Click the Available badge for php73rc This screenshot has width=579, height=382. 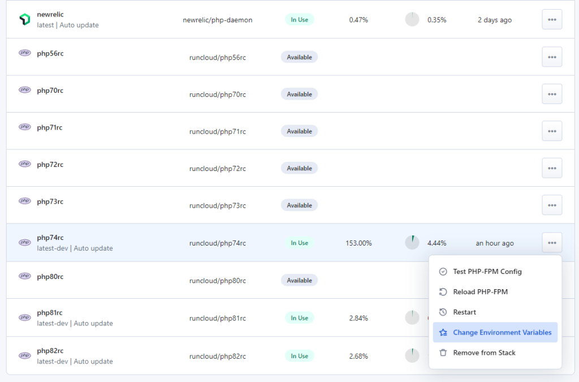[x=300, y=205]
